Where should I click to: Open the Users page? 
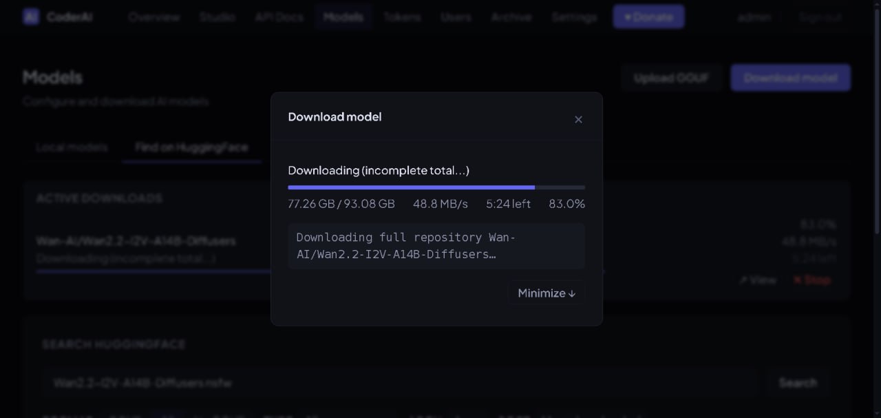(x=456, y=17)
